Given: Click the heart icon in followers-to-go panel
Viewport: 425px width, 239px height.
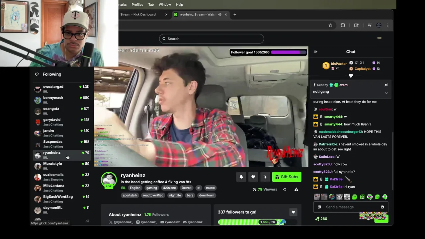Looking at the screenshot, I should pos(293,212).
